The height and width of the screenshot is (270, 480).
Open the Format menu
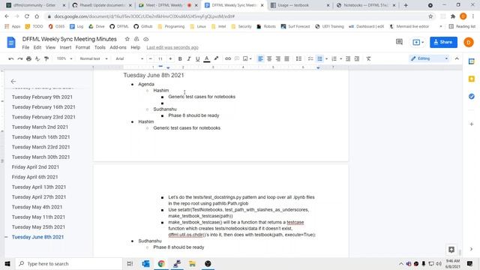click(x=82, y=47)
